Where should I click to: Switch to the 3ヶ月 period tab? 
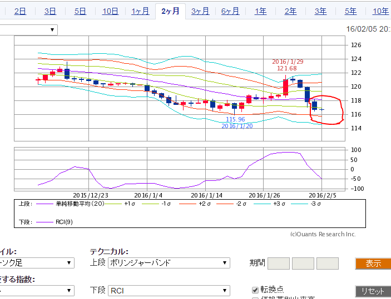click(200, 11)
